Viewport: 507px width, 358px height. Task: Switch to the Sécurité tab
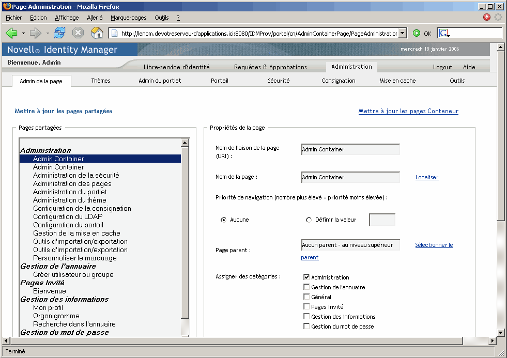(x=279, y=81)
